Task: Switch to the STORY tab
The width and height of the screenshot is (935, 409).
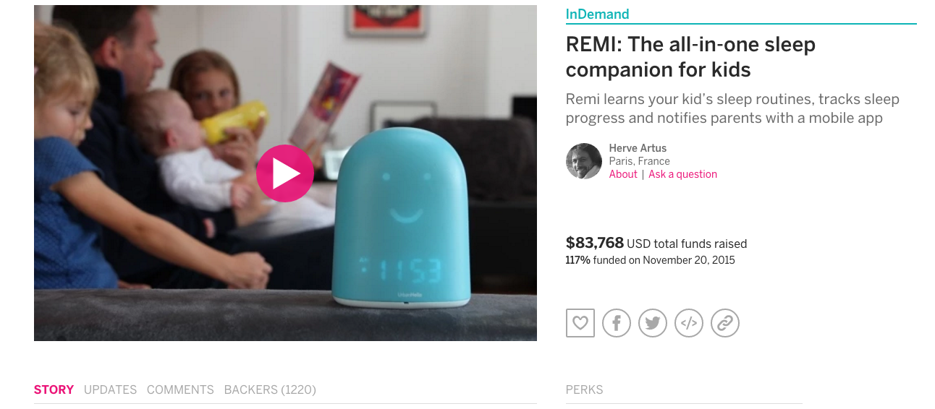Action: (x=54, y=389)
